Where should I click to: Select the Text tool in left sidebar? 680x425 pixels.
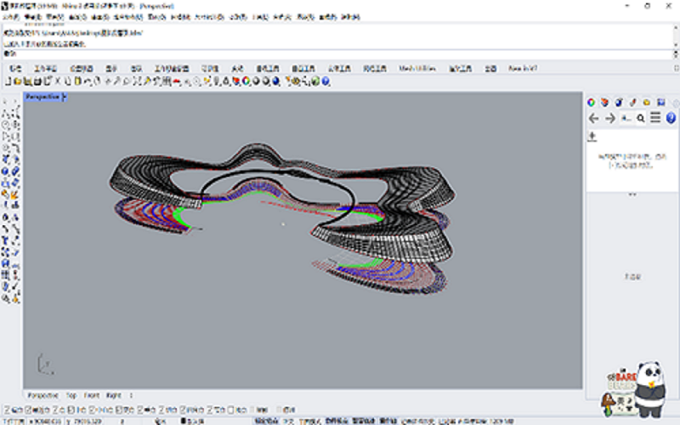pos(6,241)
